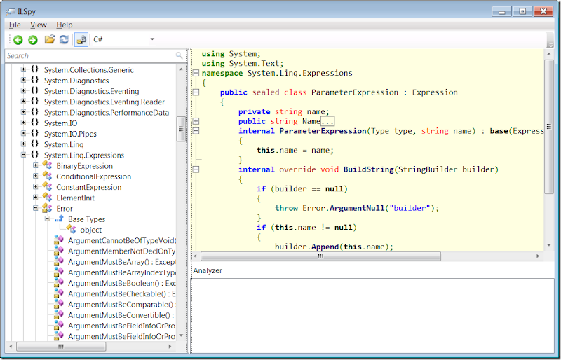Click the green Back navigation arrow
The image size is (561, 360).
[x=18, y=40]
